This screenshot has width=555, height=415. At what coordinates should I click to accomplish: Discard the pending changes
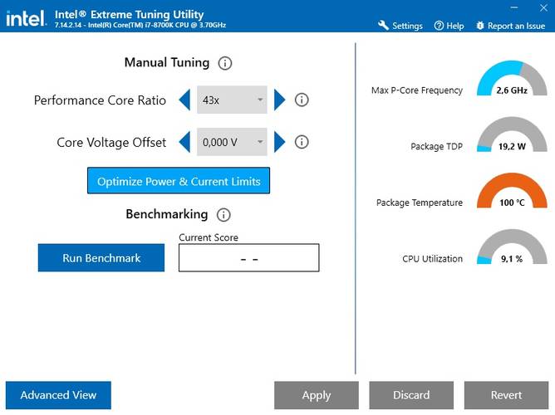pyautogui.click(x=411, y=395)
